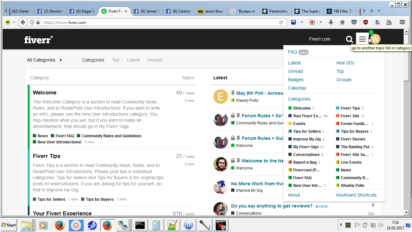The width and height of the screenshot is (412, 232).
Task: Click the red cross extension icon
Action: tap(312, 22)
